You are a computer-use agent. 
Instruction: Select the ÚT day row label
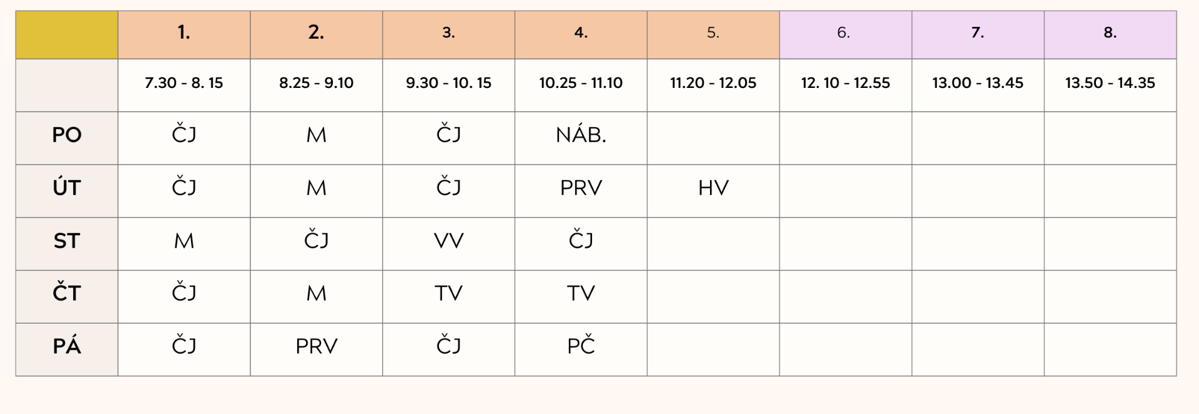coord(67,191)
